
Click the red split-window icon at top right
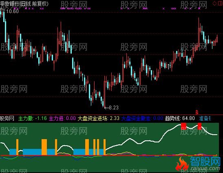[x=221, y=3]
